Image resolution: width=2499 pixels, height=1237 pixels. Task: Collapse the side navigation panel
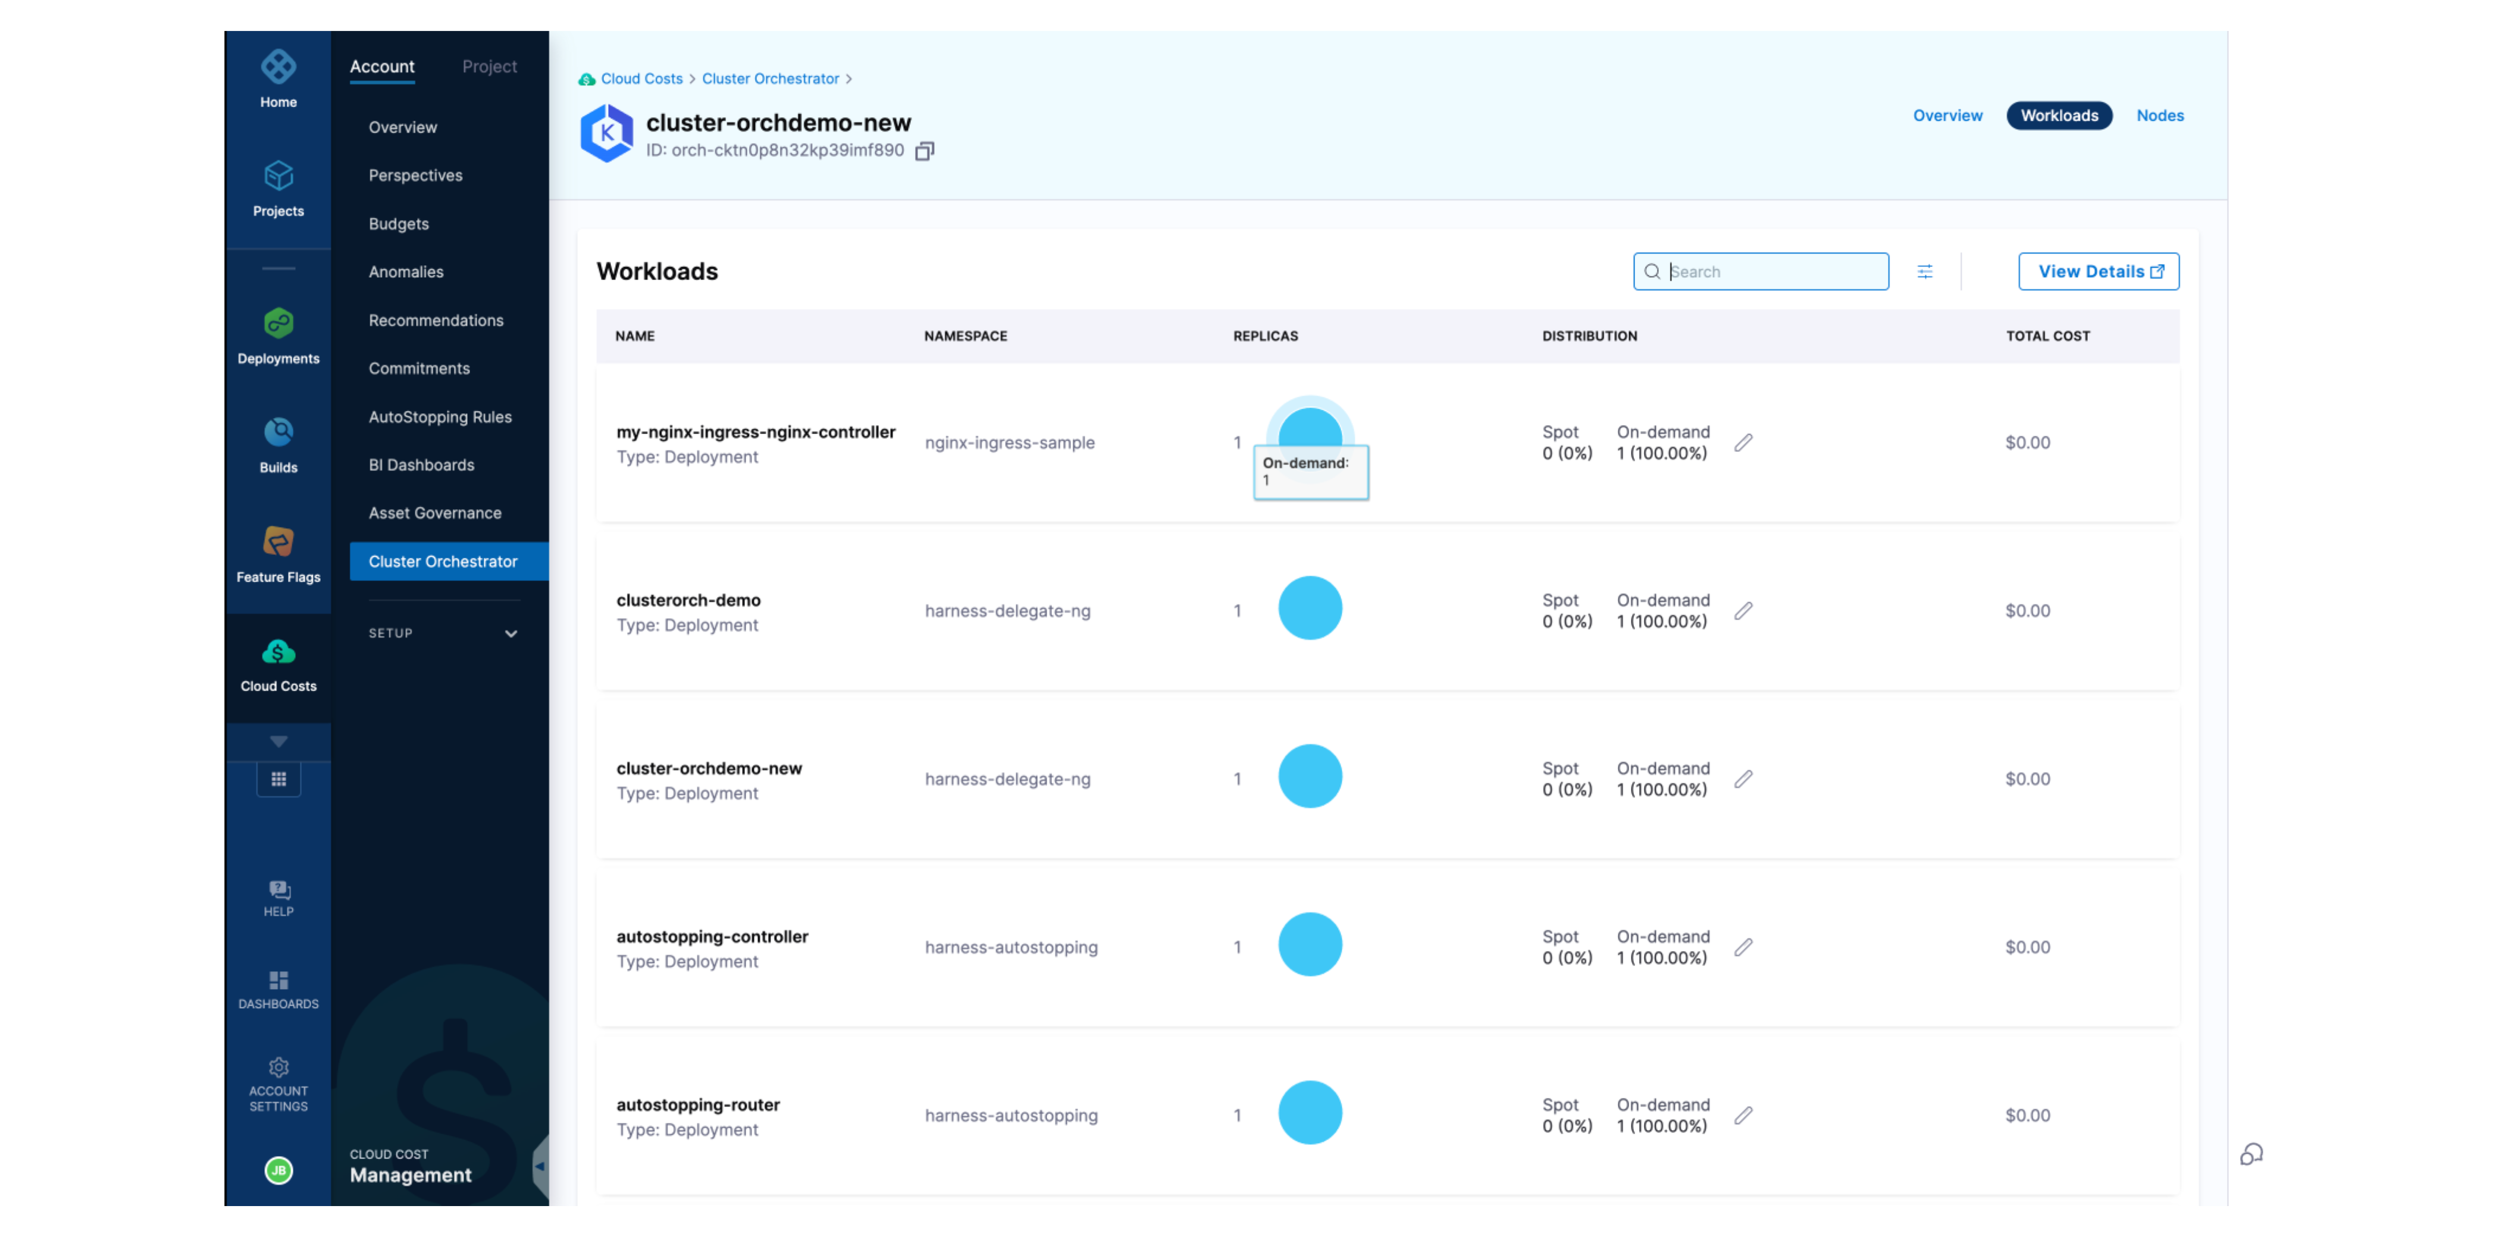pyautogui.click(x=540, y=1165)
